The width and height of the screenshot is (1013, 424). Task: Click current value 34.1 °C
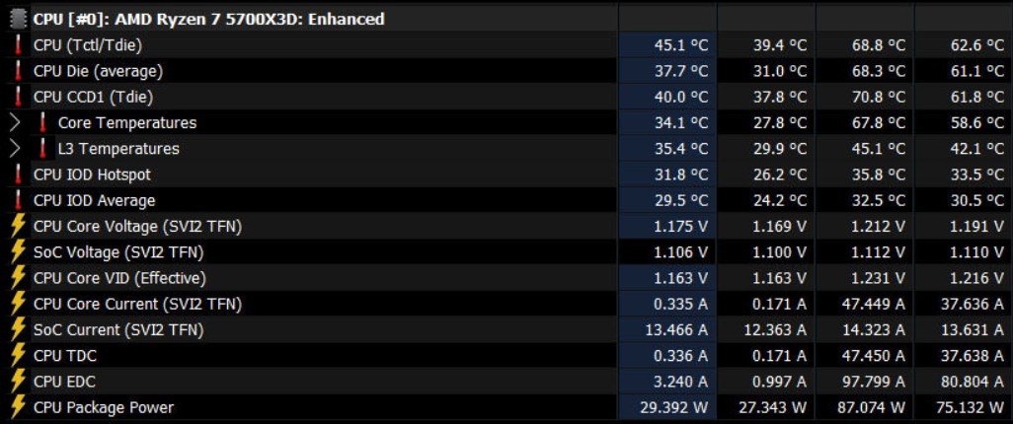pyautogui.click(x=681, y=122)
